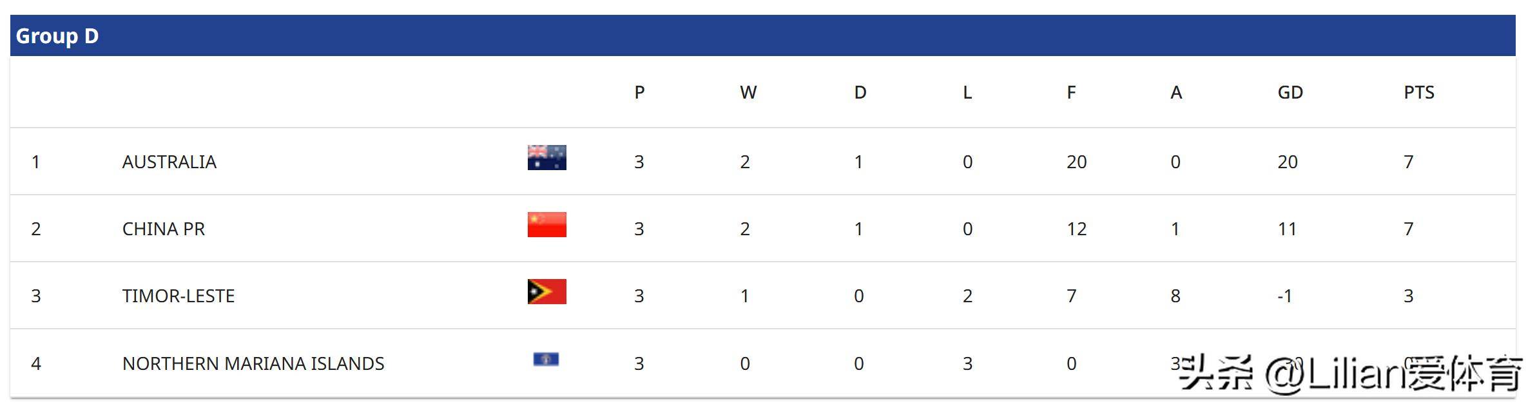
Task: Select NORTHERN MARIANA ISLANDS team name
Action: pos(253,363)
